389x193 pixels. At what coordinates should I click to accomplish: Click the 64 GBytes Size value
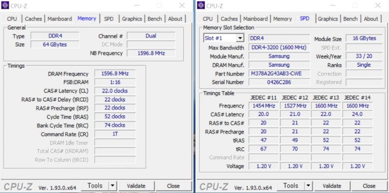[x=55, y=44]
